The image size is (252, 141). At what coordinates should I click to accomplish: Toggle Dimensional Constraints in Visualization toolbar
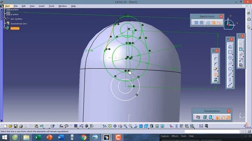[223, 117]
